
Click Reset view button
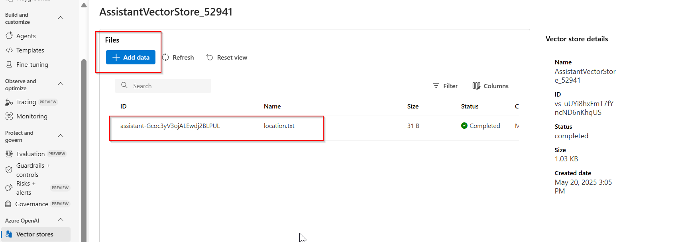(227, 58)
